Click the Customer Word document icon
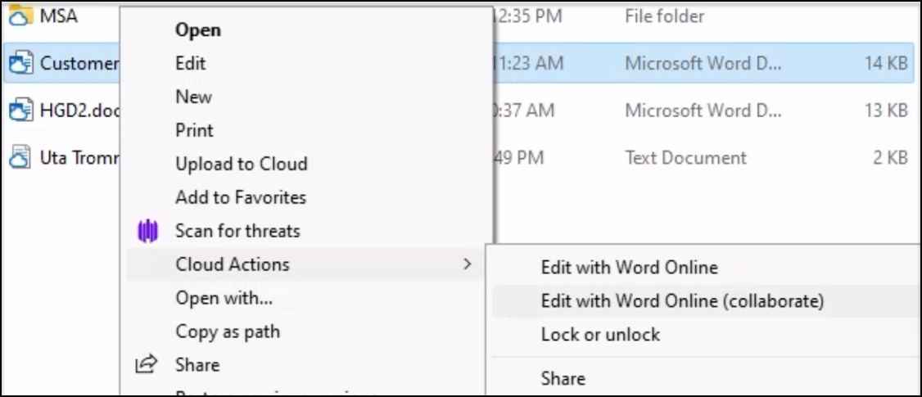Viewport: 922px width, 397px height. coord(20,63)
